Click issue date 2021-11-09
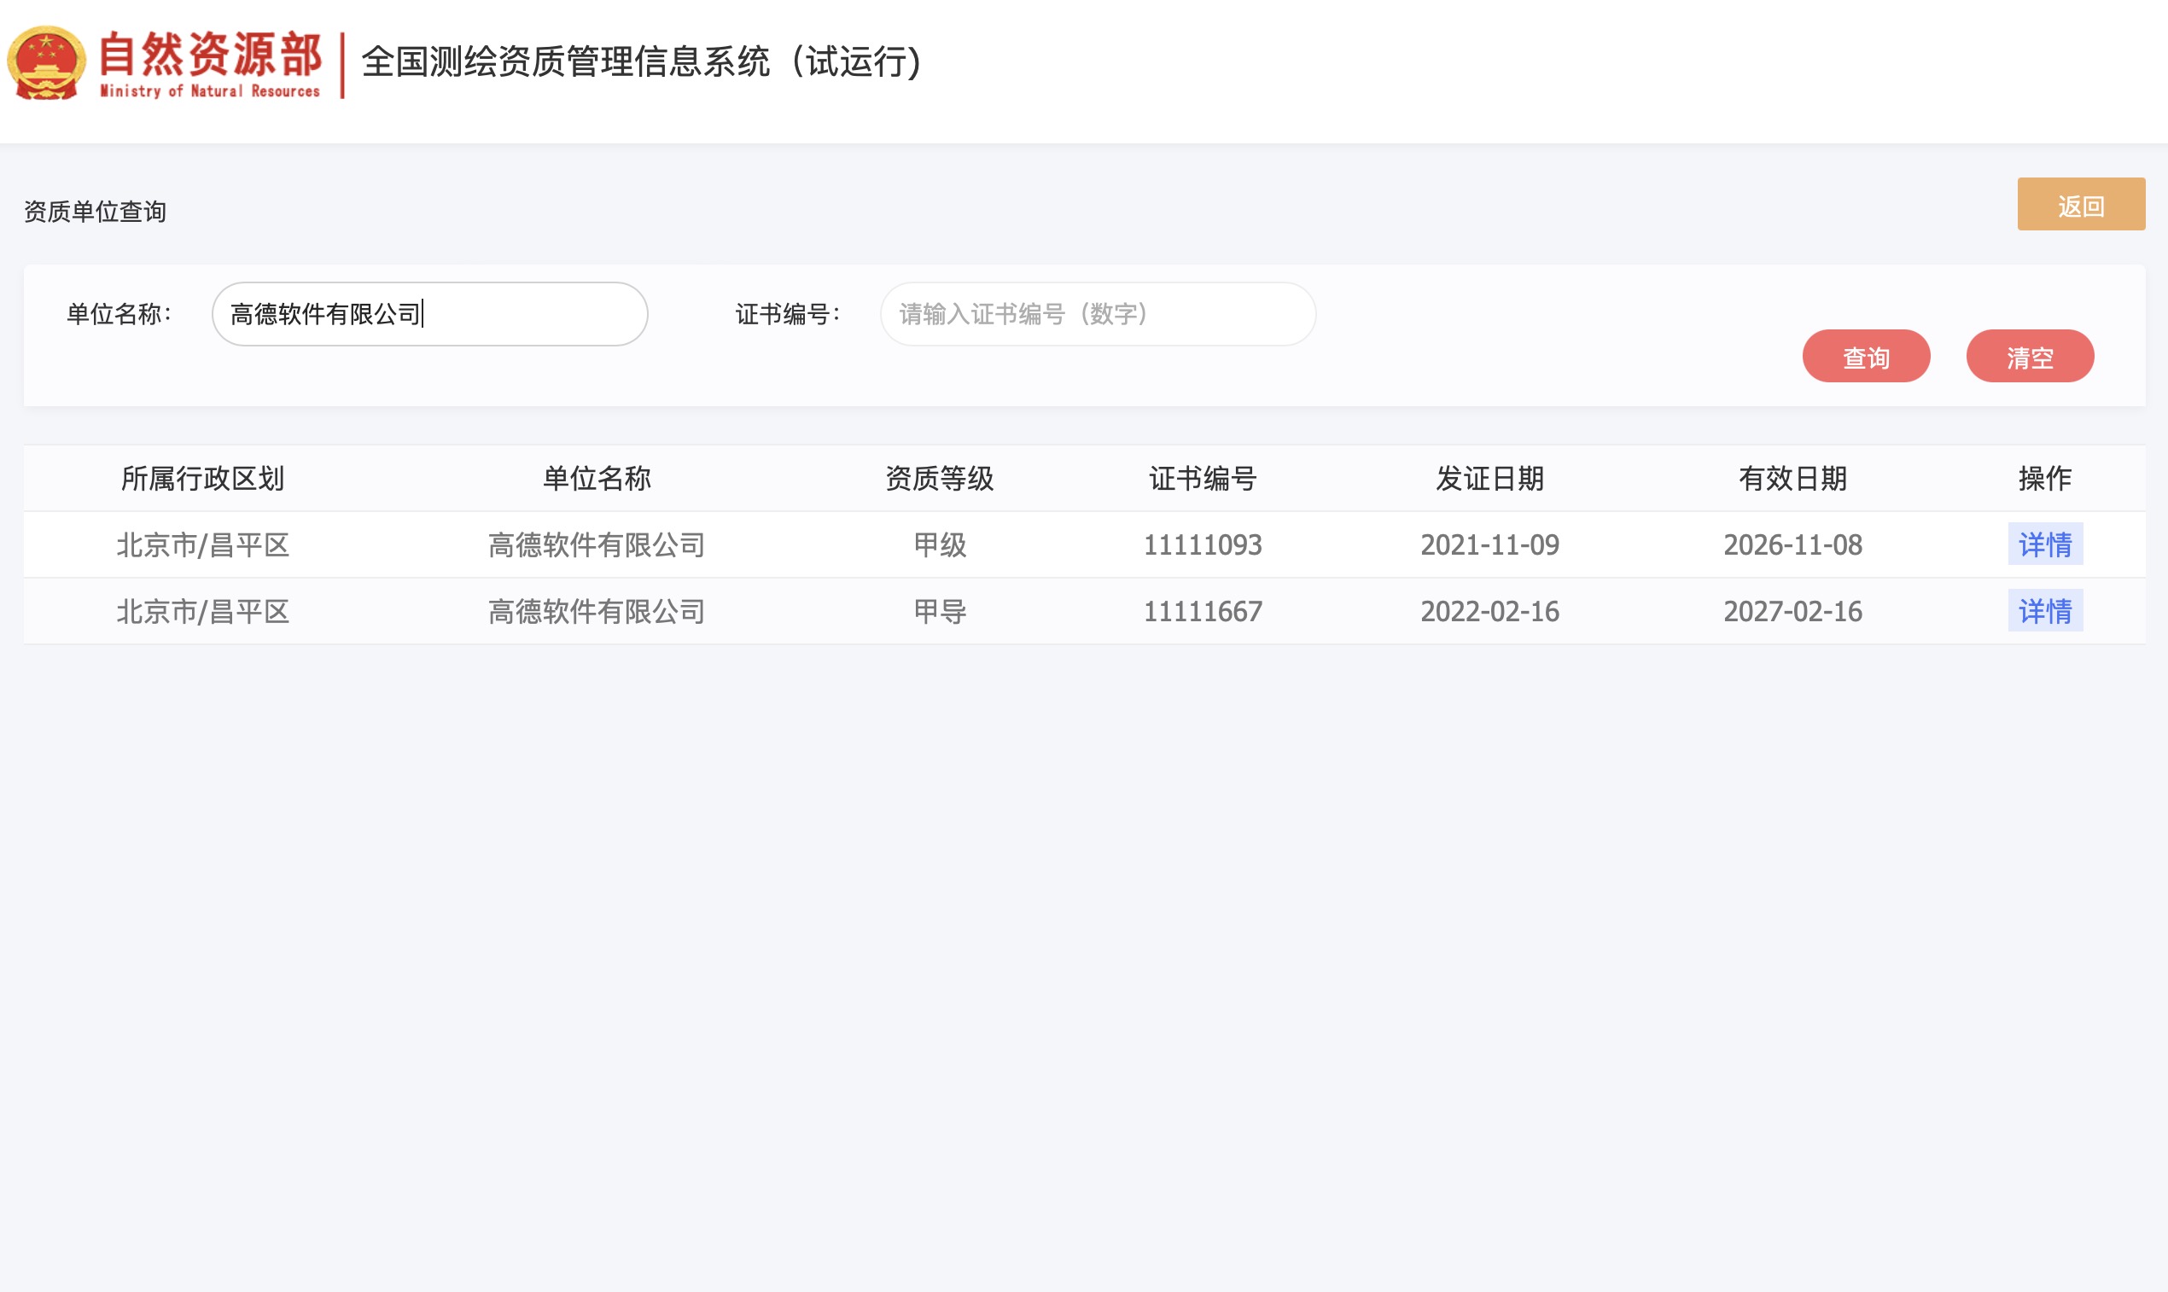 click(1489, 545)
